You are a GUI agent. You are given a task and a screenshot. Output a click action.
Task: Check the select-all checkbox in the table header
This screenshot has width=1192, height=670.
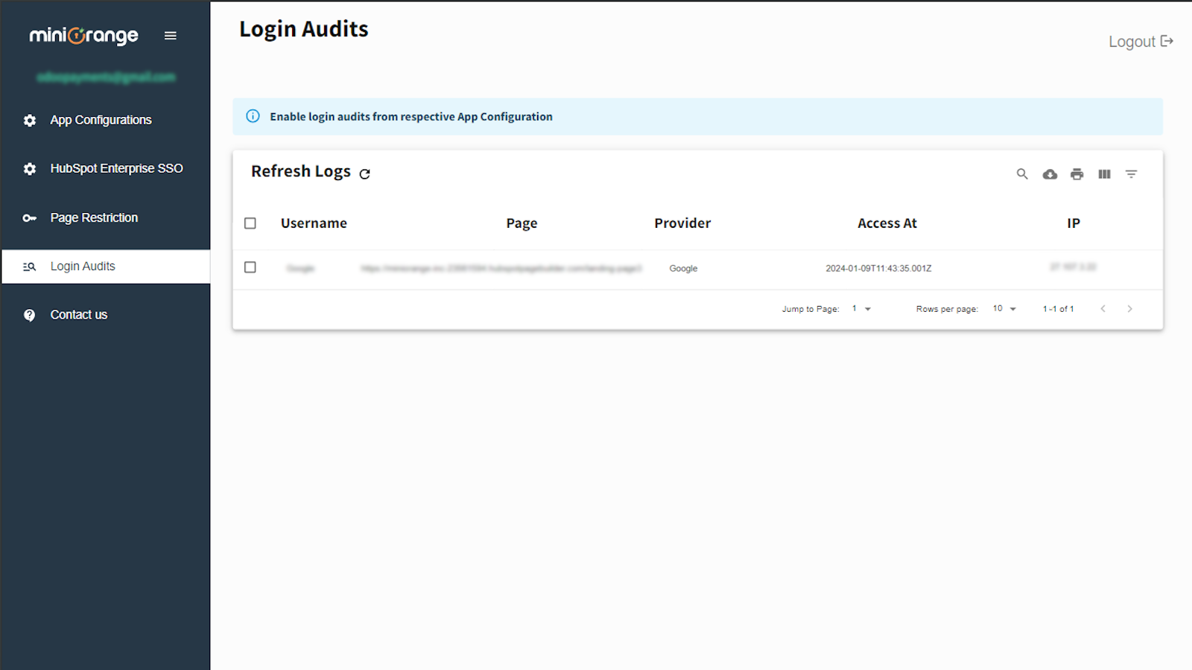tap(250, 223)
